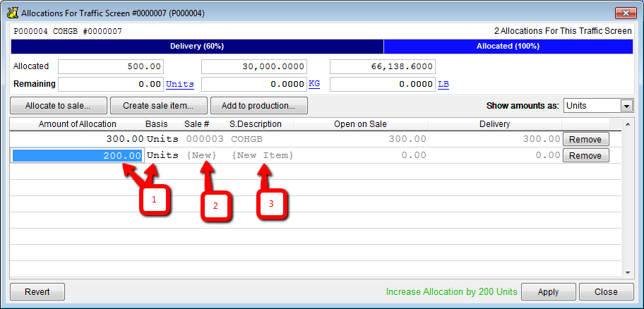Click the Remaining units field 0.00
Viewport: 644px width, 309px height.
tap(111, 84)
